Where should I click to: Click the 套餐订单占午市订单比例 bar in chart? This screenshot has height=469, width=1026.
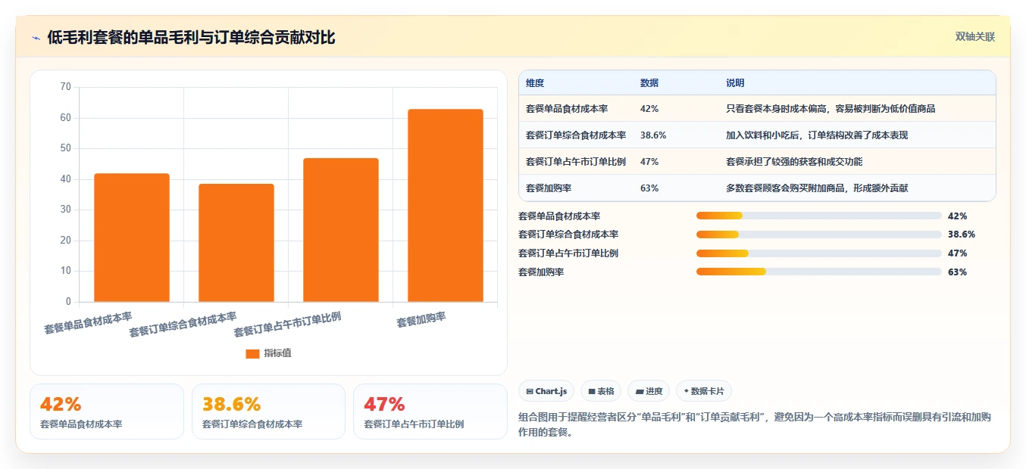(x=341, y=230)
